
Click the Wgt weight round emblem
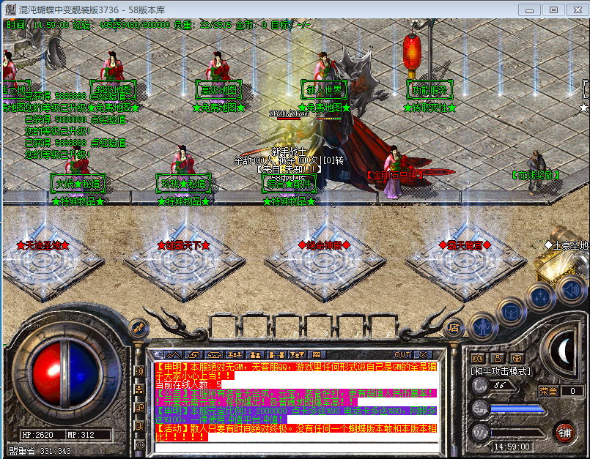tap(481, 433)
